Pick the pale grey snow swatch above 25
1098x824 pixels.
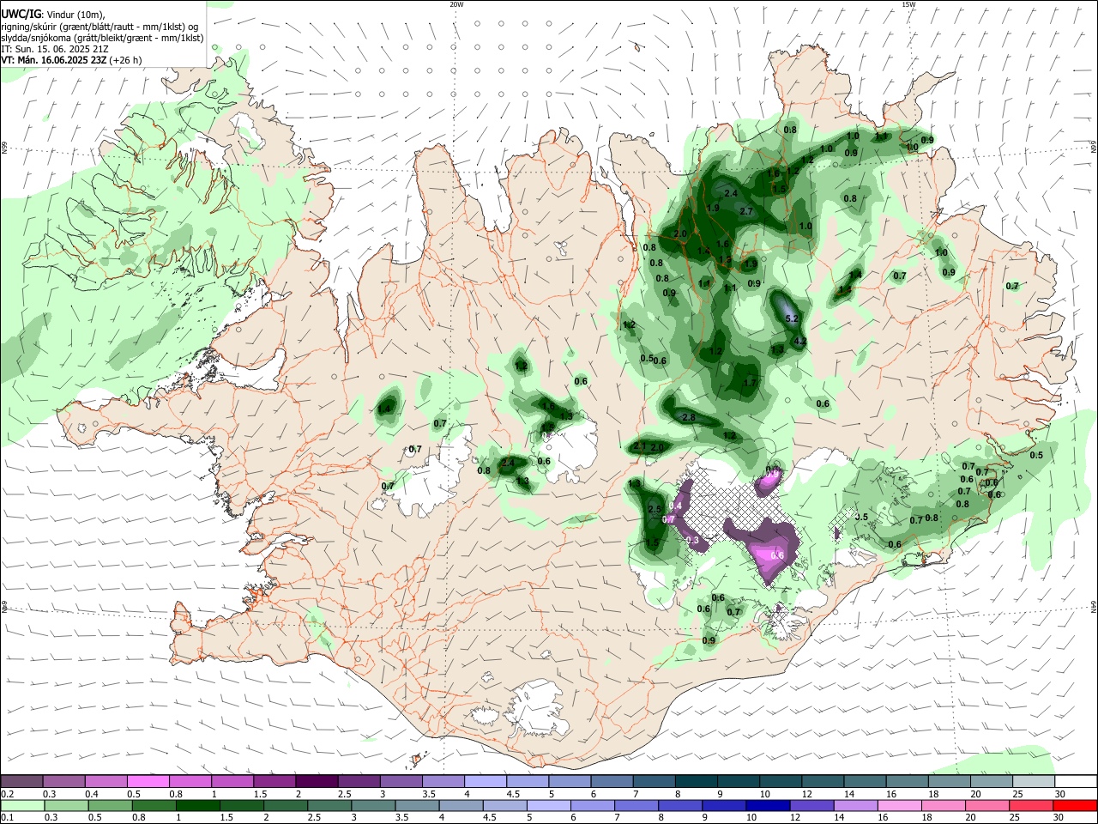point(1034,781)
